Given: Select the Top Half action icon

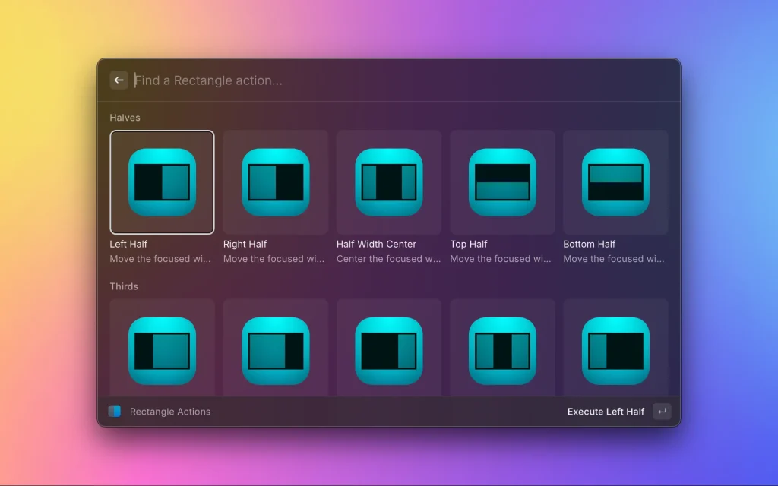Looking at the screenshot, I should pyautogui.click(x=501, y=181).
